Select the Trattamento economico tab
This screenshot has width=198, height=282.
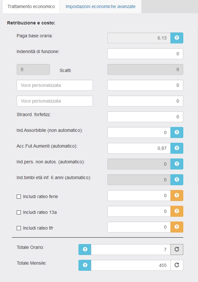31,6
